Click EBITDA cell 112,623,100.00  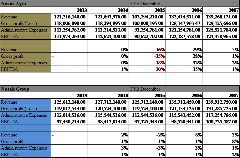click(108, 36)
